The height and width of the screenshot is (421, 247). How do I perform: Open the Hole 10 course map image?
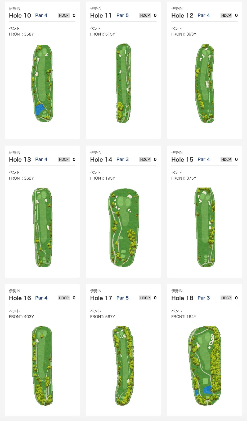tap(42, 83)
